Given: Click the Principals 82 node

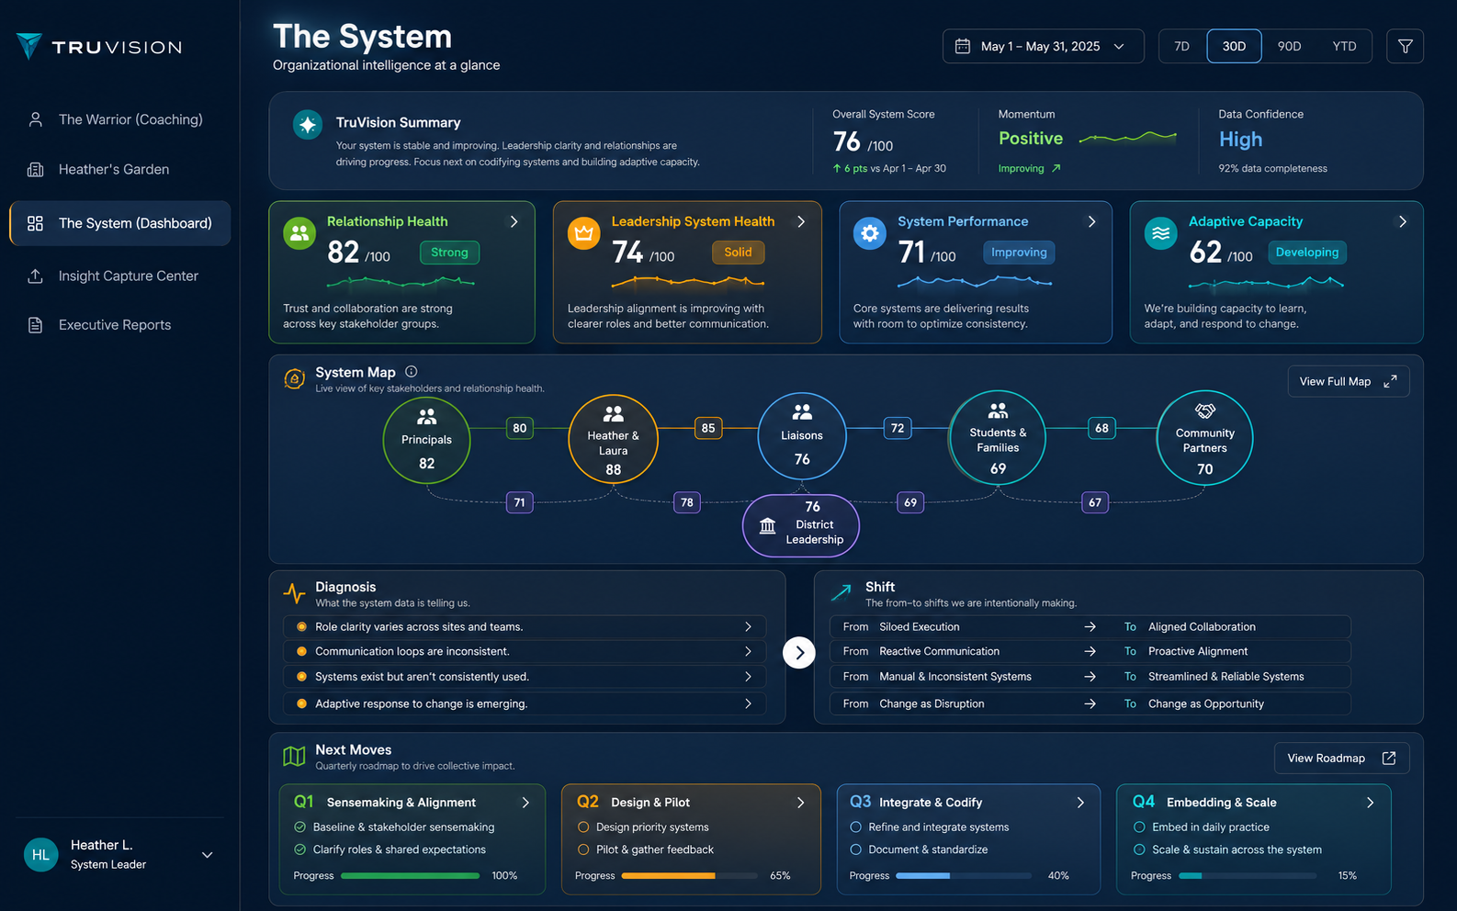Looking at the screenshot, I should tap(426, 440).
